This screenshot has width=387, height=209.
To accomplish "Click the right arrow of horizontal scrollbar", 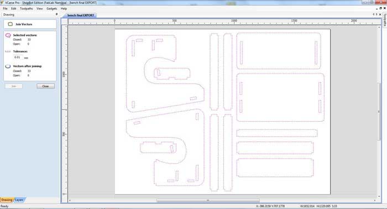I will [x=375, y=200].
